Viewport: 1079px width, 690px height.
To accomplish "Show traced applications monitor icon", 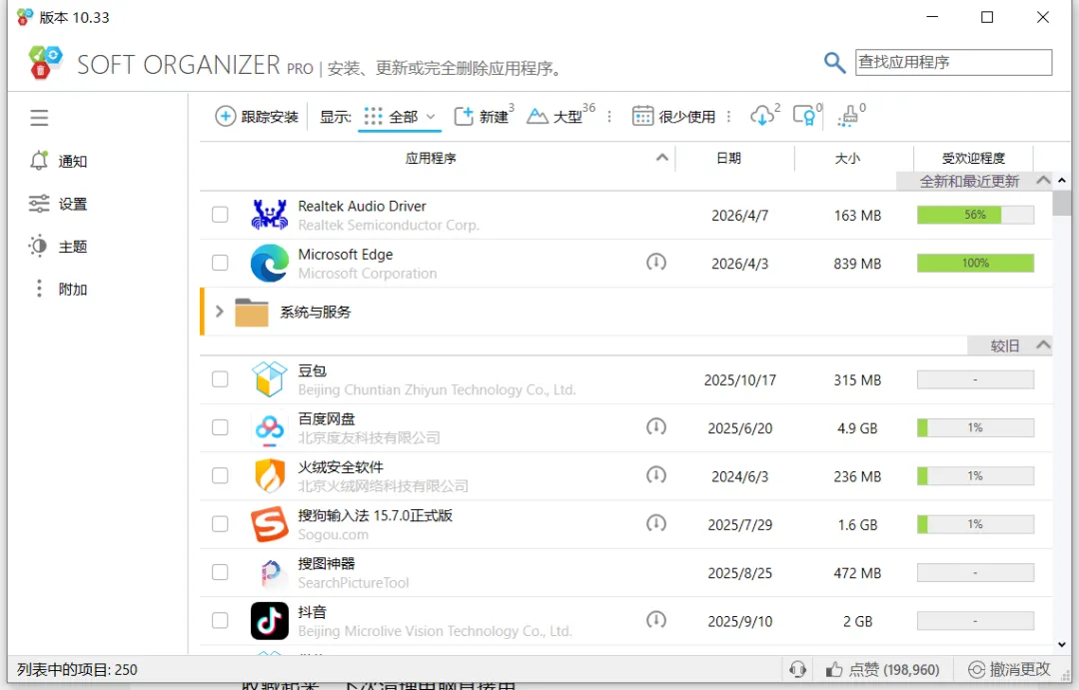I will [806, 116].
